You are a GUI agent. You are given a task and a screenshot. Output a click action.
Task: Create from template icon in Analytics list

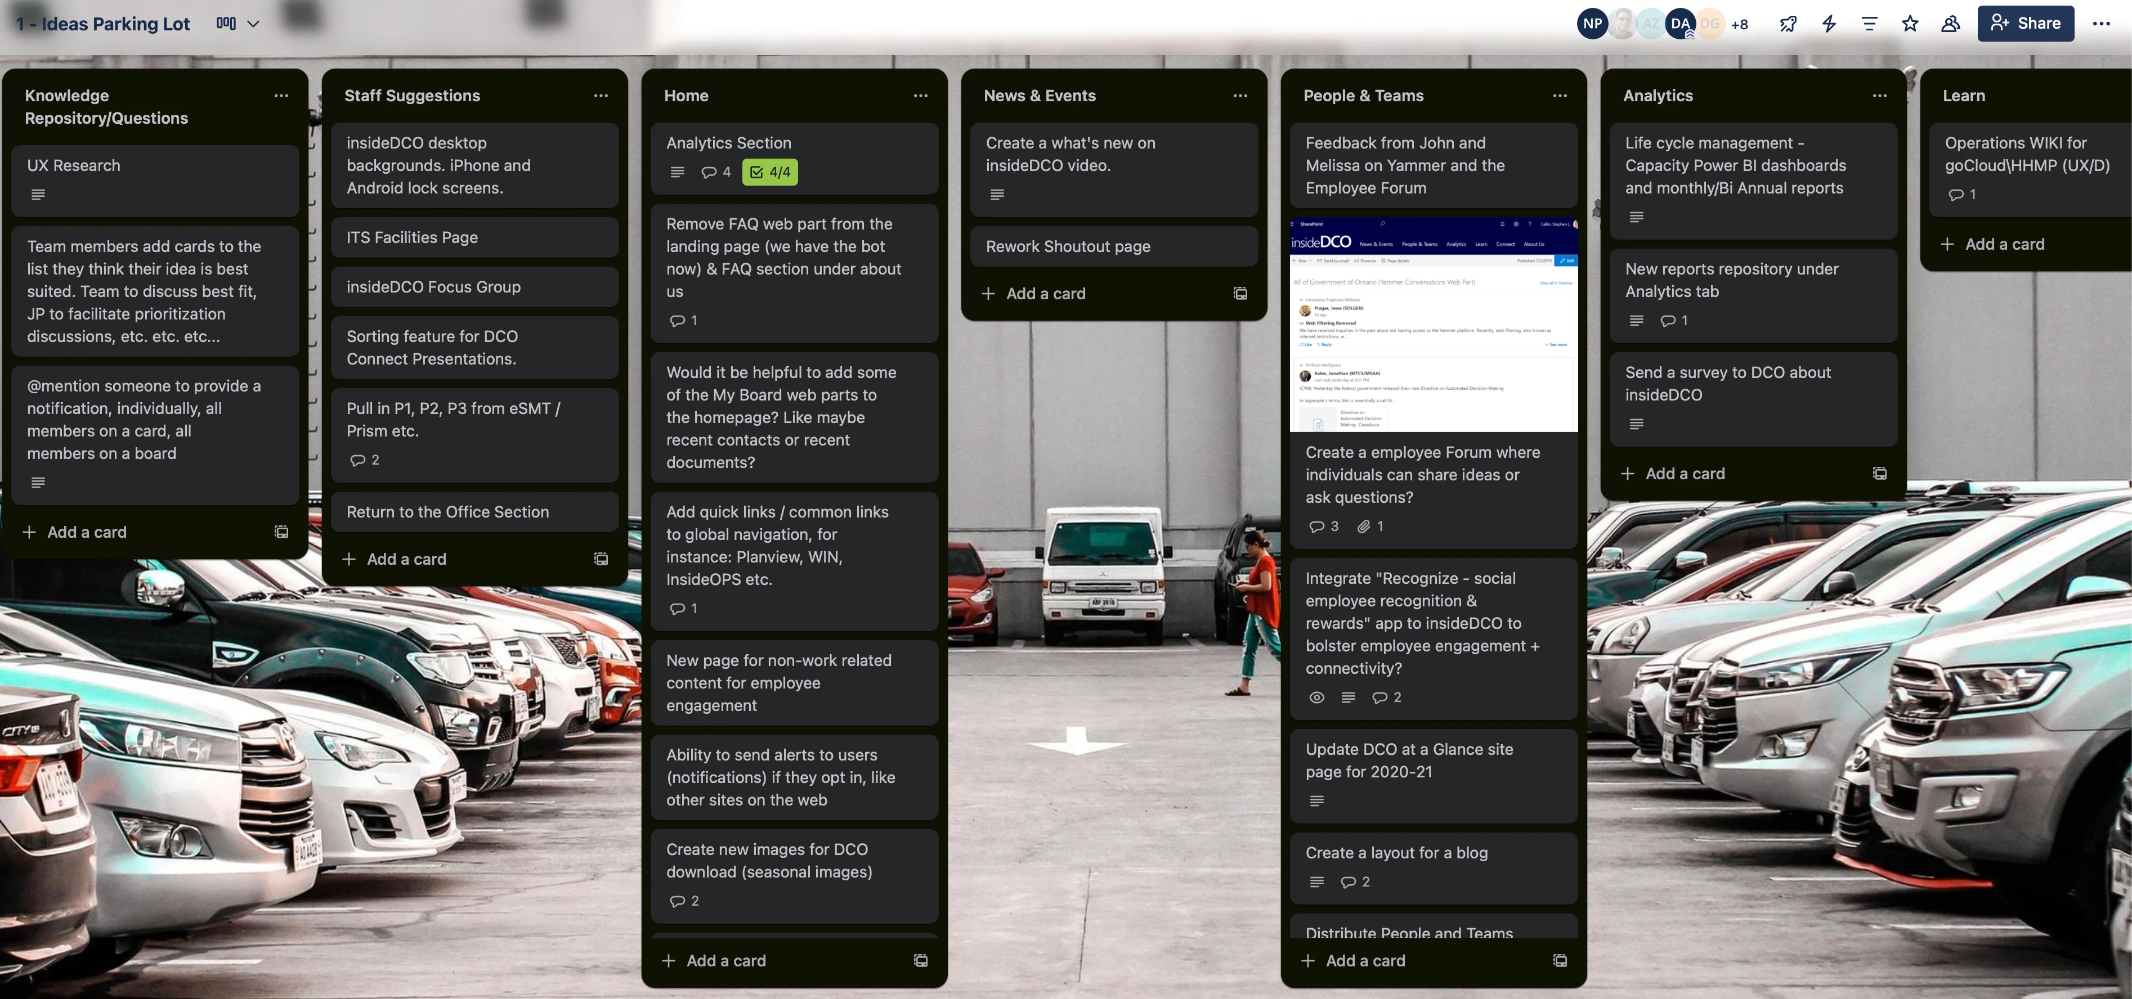coord(1879,473)
